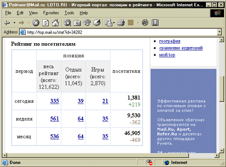This screenshot has width=226, height=167.
Task: Open the Tools menu
Action: click(x=69, y=13)
